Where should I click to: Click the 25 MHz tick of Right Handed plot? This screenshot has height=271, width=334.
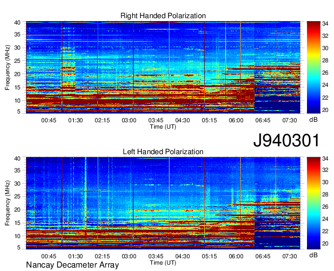17,61
